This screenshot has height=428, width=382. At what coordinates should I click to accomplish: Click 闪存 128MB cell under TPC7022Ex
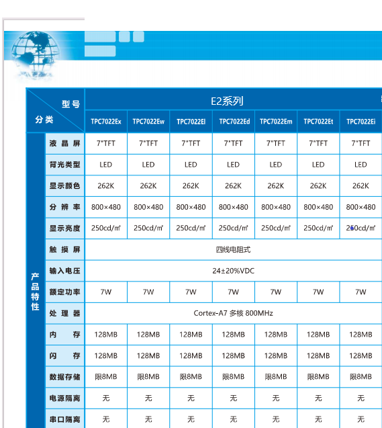pos(106,355)
